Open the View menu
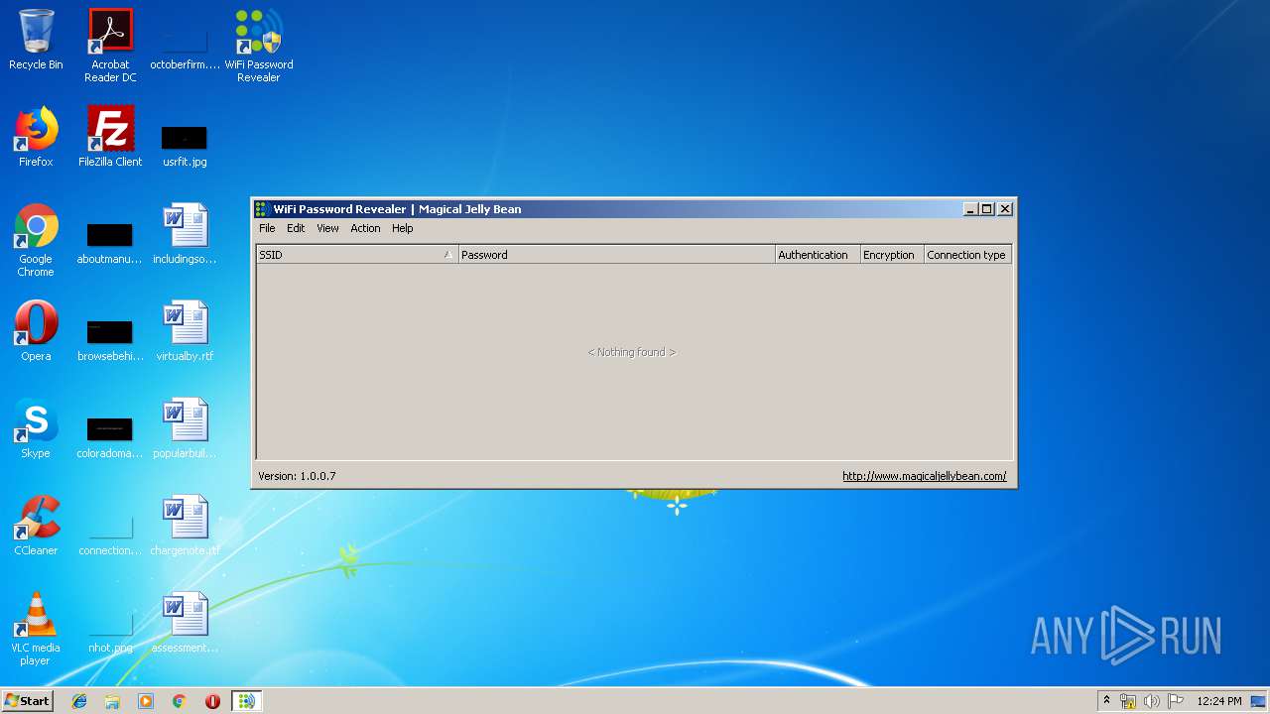 (x=327, y=228)
